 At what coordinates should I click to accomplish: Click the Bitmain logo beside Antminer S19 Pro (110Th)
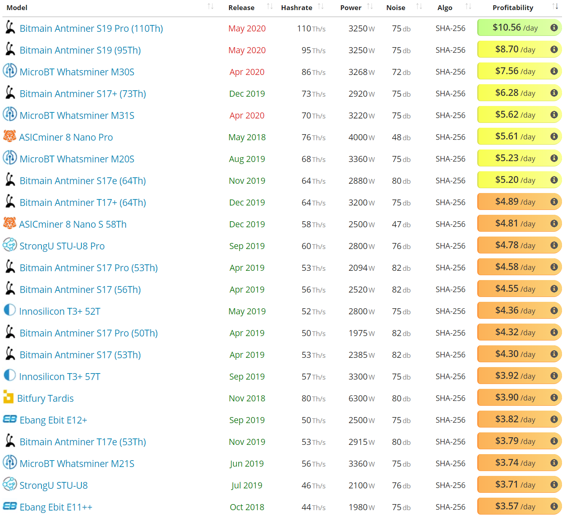pos(10,27)
